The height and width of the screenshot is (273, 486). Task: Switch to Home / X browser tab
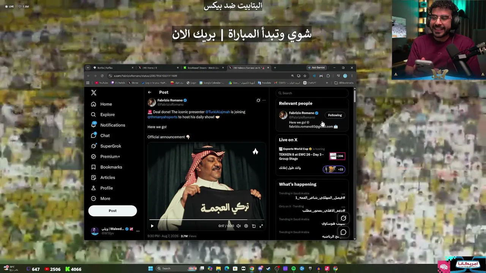click(158, 68)
